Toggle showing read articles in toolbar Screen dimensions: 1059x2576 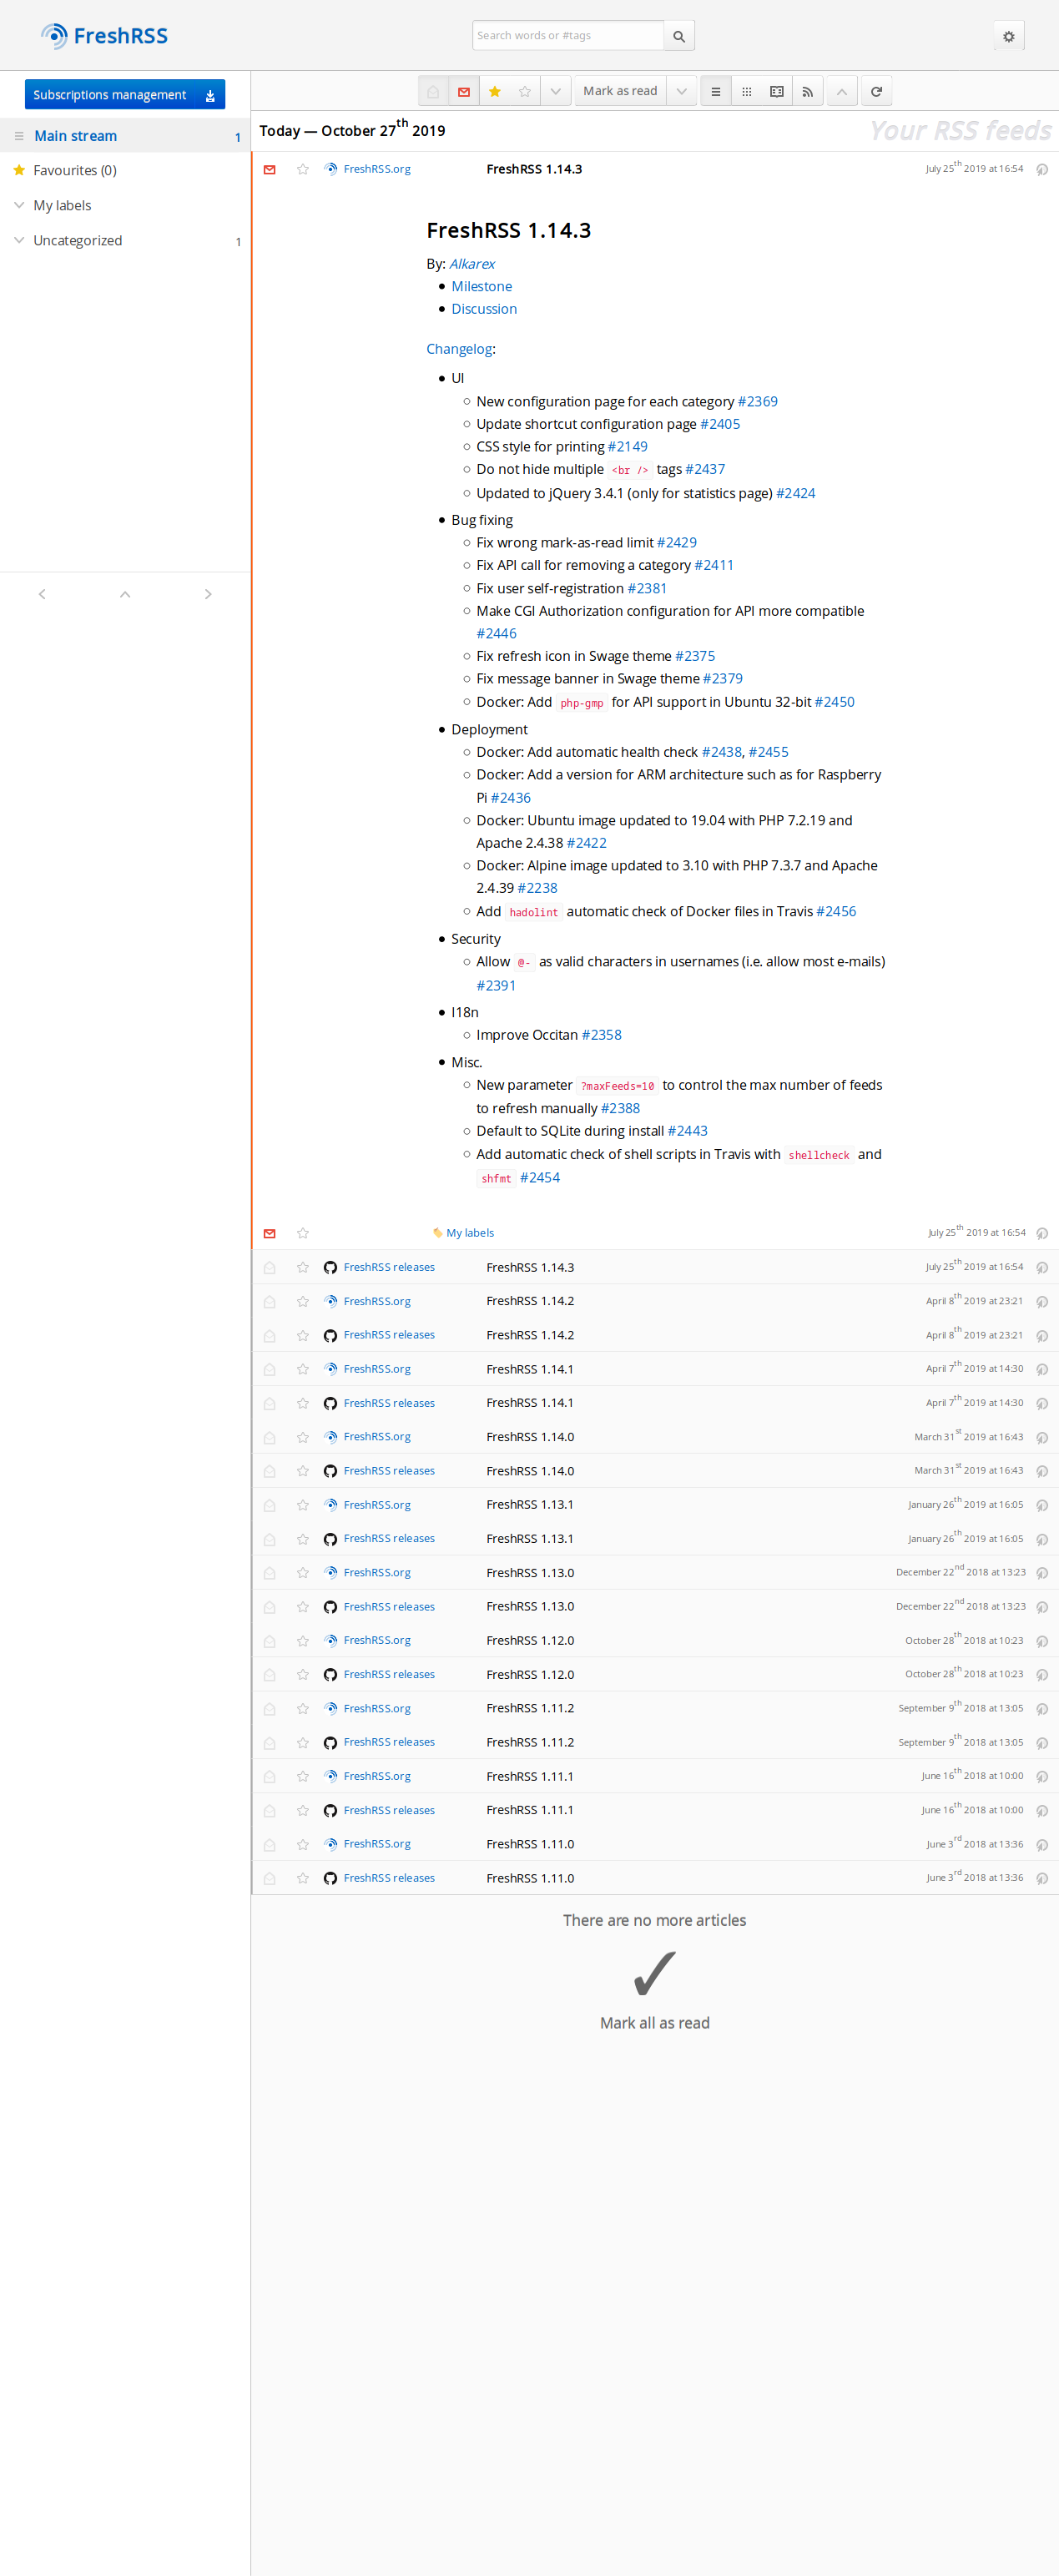click(433, 92)
